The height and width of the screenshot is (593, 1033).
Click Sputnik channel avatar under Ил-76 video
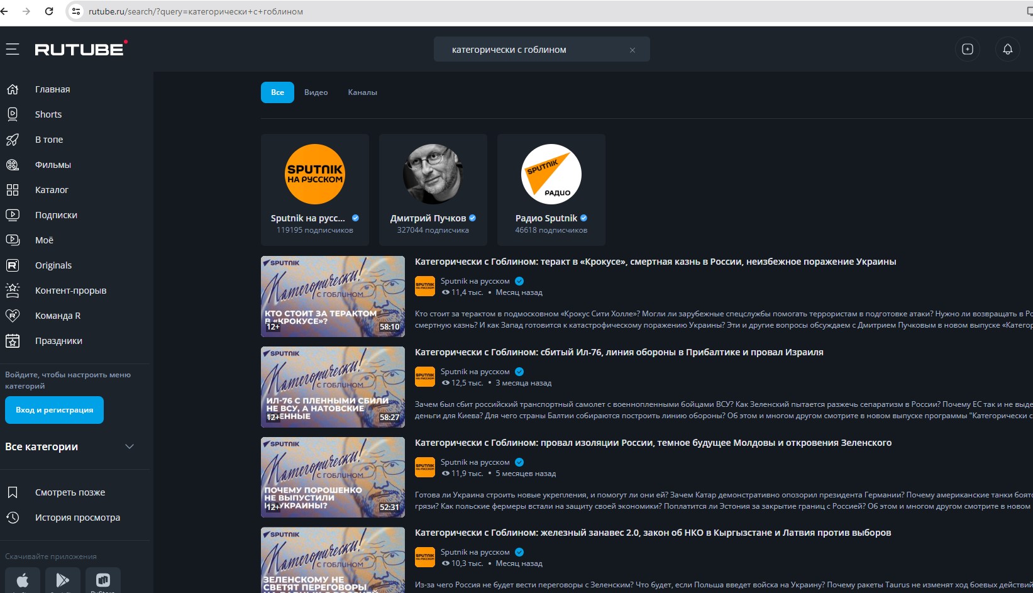click(x=425, y=377)
